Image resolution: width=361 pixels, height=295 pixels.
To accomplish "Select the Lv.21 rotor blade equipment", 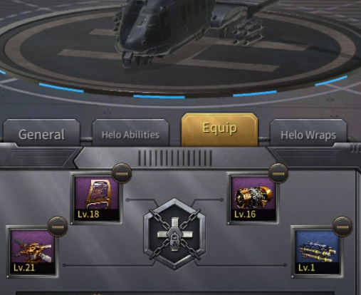I will (x=33, y=252).
